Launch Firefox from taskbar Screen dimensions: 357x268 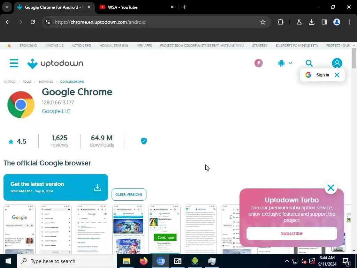(143, 261)
